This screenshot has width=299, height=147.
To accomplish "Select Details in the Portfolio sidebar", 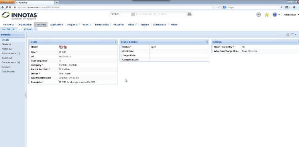I will pyautogui.click(x=5, y=40).
